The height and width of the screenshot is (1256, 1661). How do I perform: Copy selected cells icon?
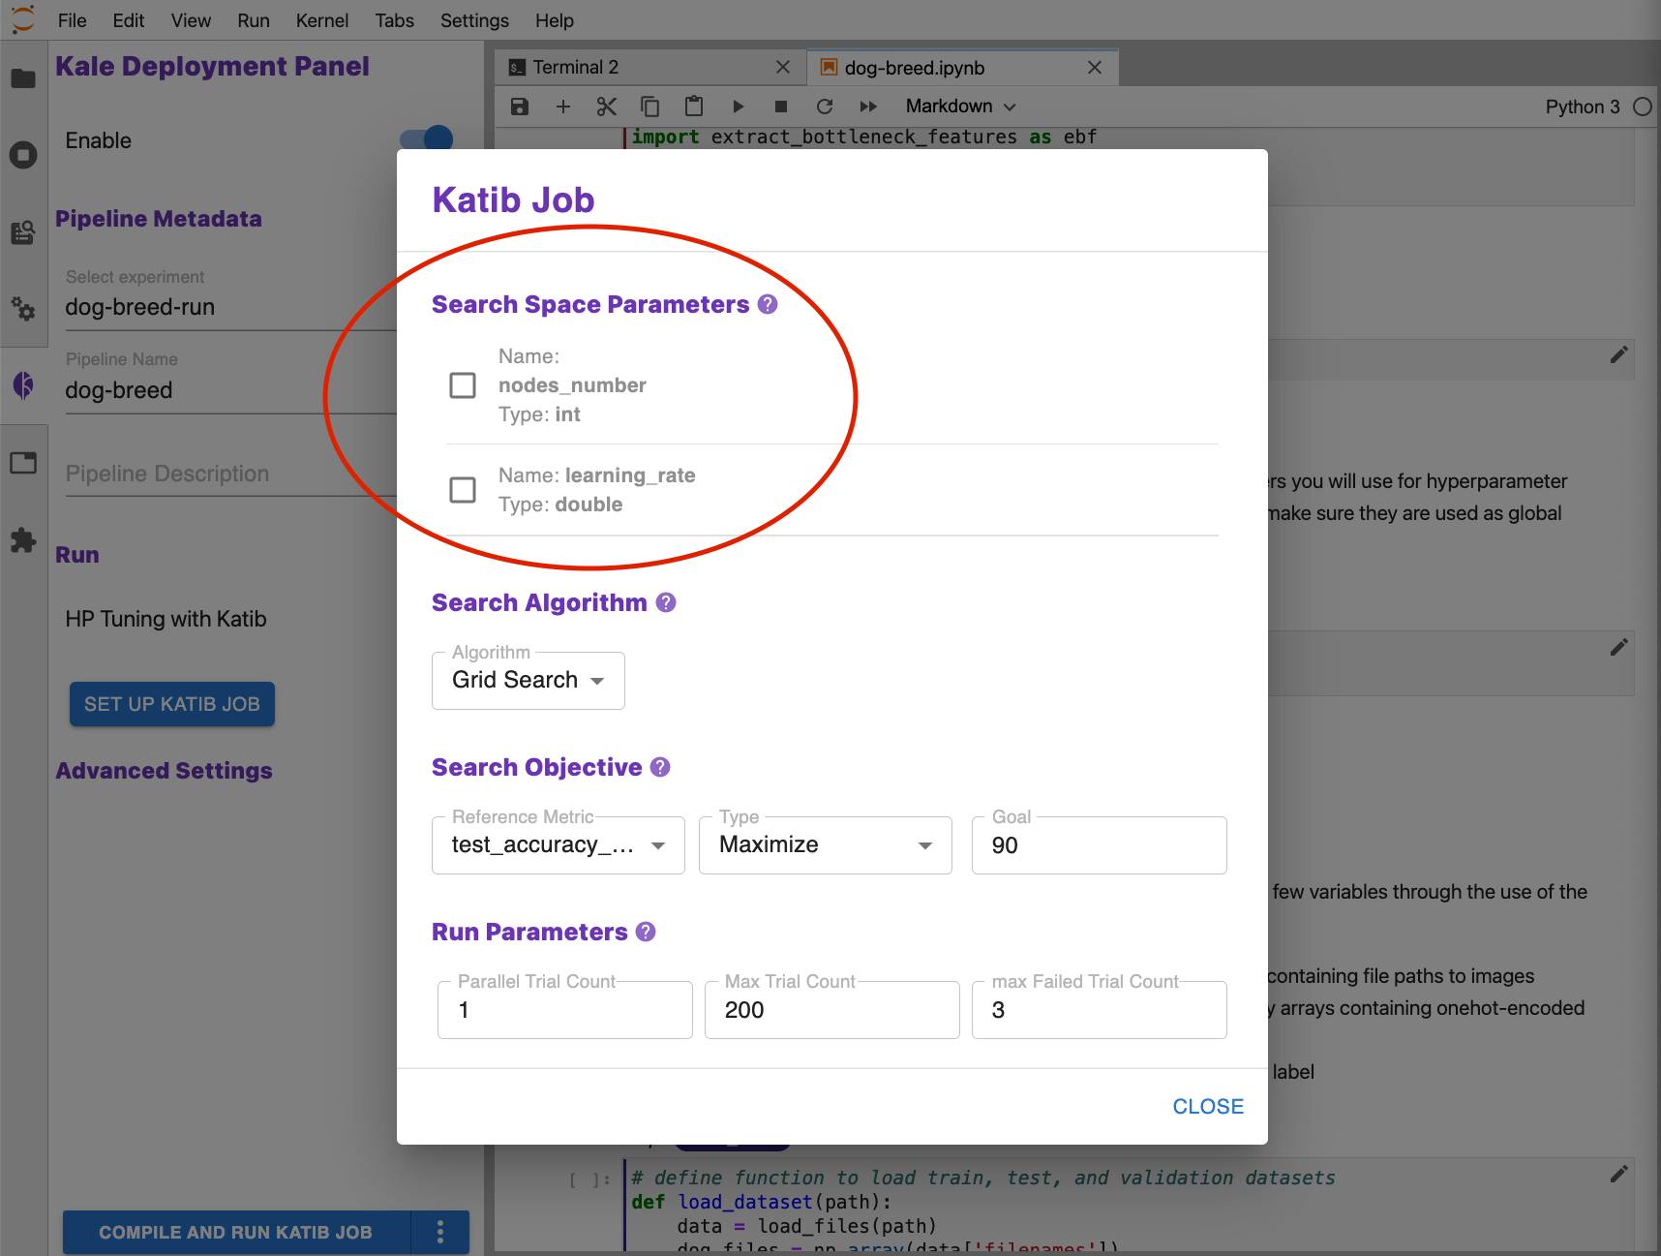pyautogui.click(x=650, y=107)
